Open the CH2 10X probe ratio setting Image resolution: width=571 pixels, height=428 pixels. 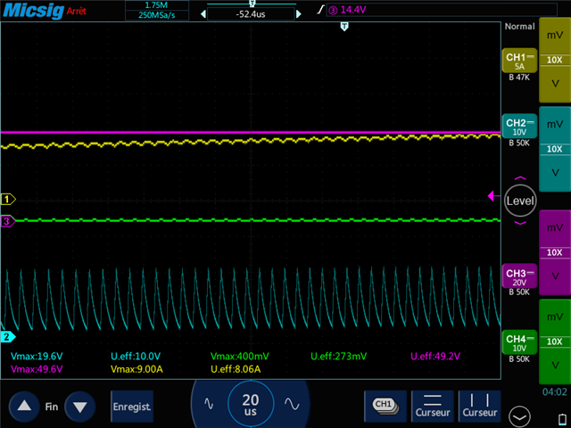555,149
